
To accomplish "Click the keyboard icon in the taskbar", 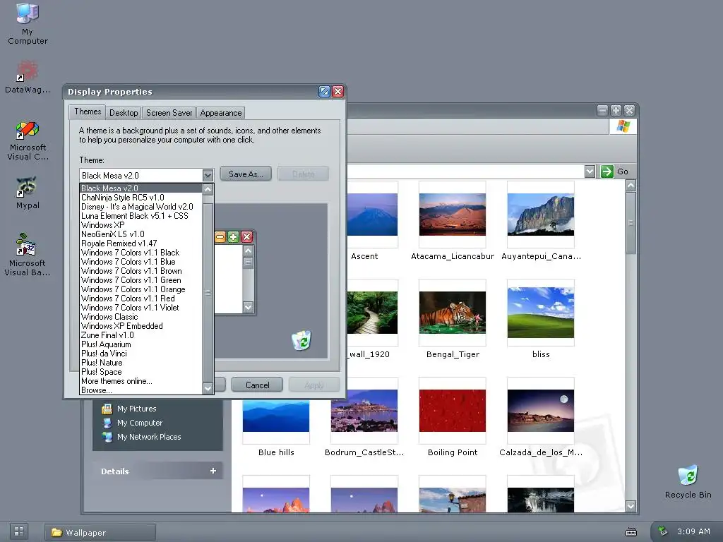I will (x=631, y=532).
